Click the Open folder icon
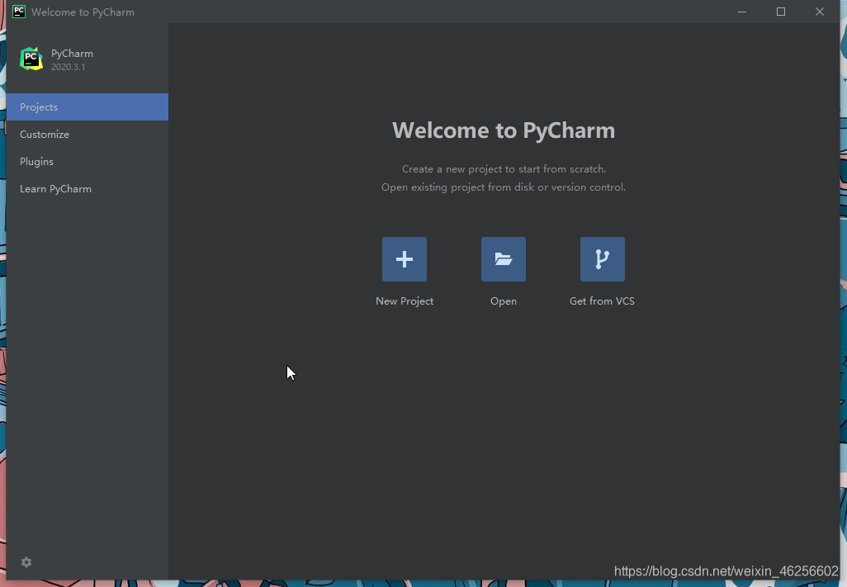The height and width of the screenshot is (587, 847). 504,259
